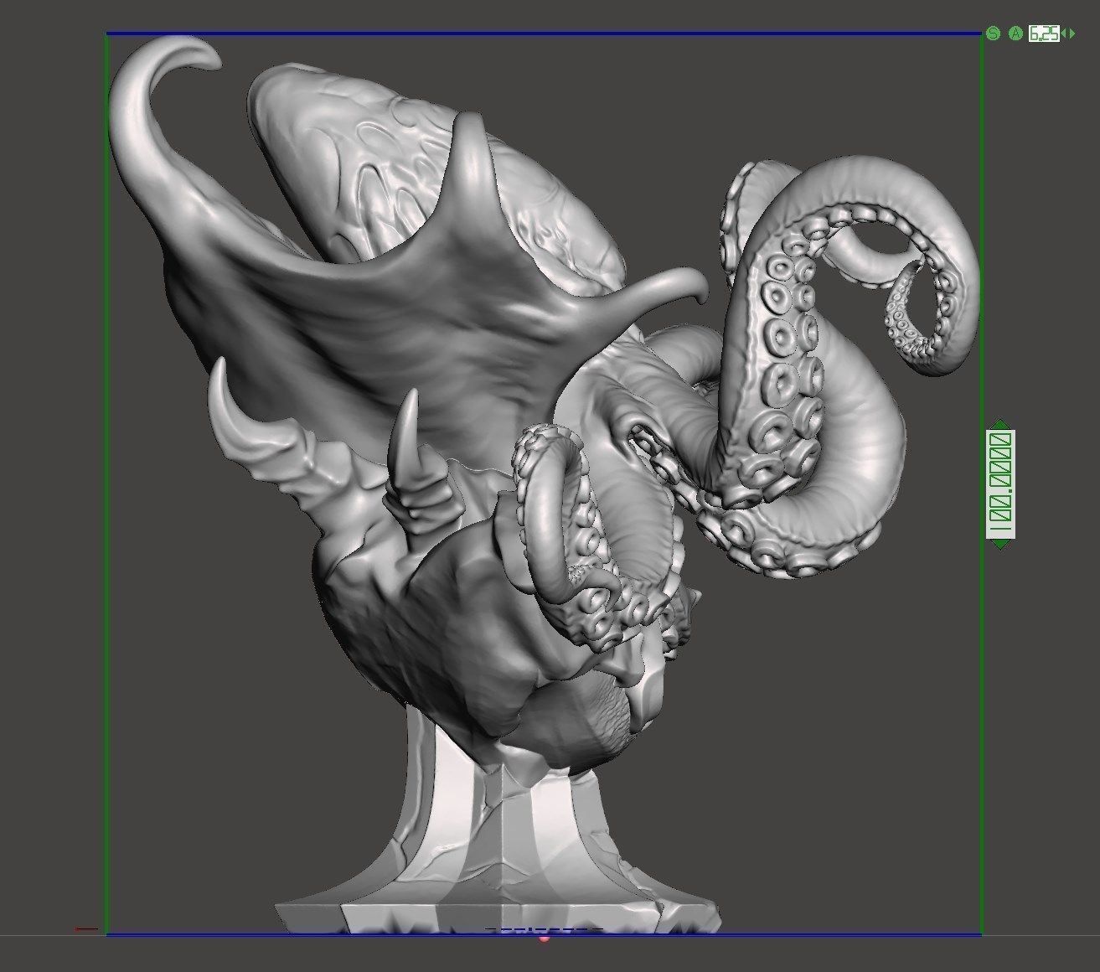The image size is (1100, 972).
Task: Click right arrow beside 6.25 value
Action: point(1072,34)
